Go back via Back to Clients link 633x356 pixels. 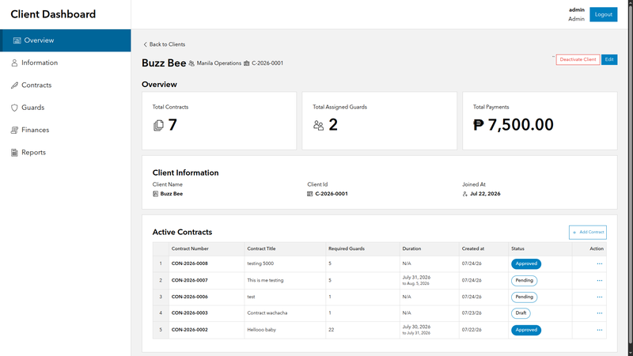coord(165,44)
